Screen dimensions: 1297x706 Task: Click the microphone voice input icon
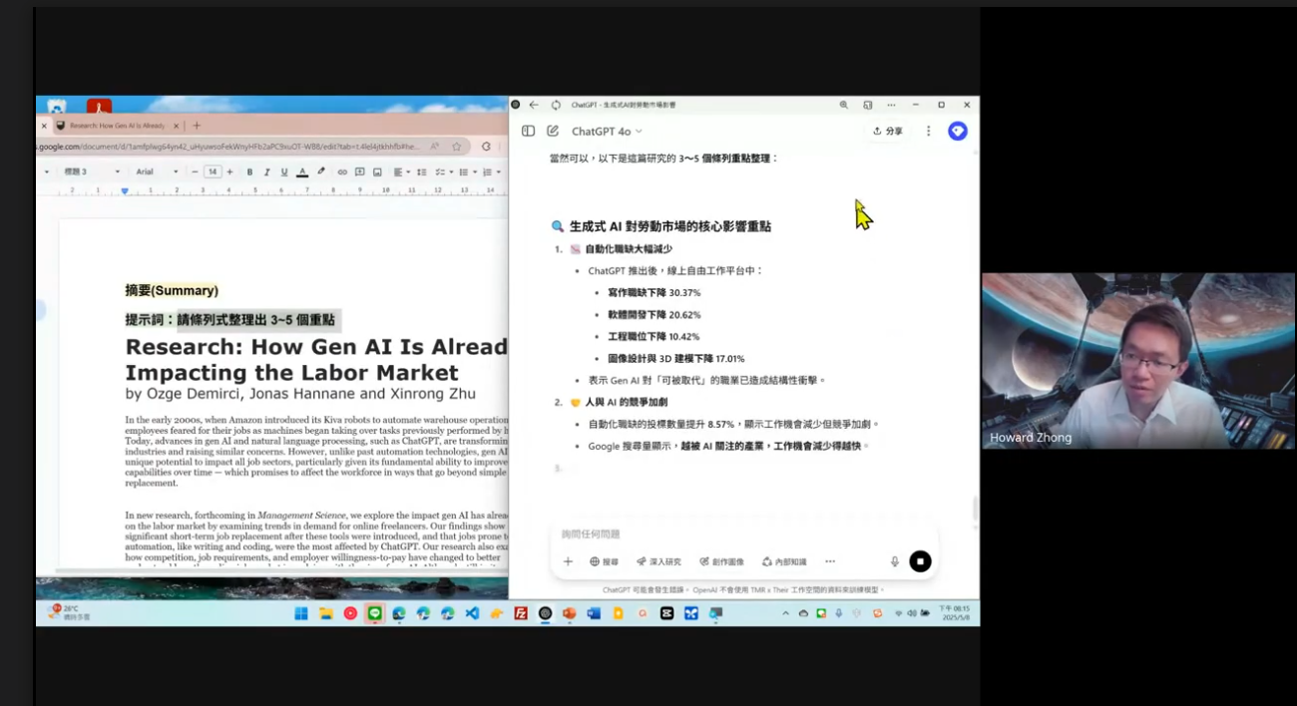point(894,561)
